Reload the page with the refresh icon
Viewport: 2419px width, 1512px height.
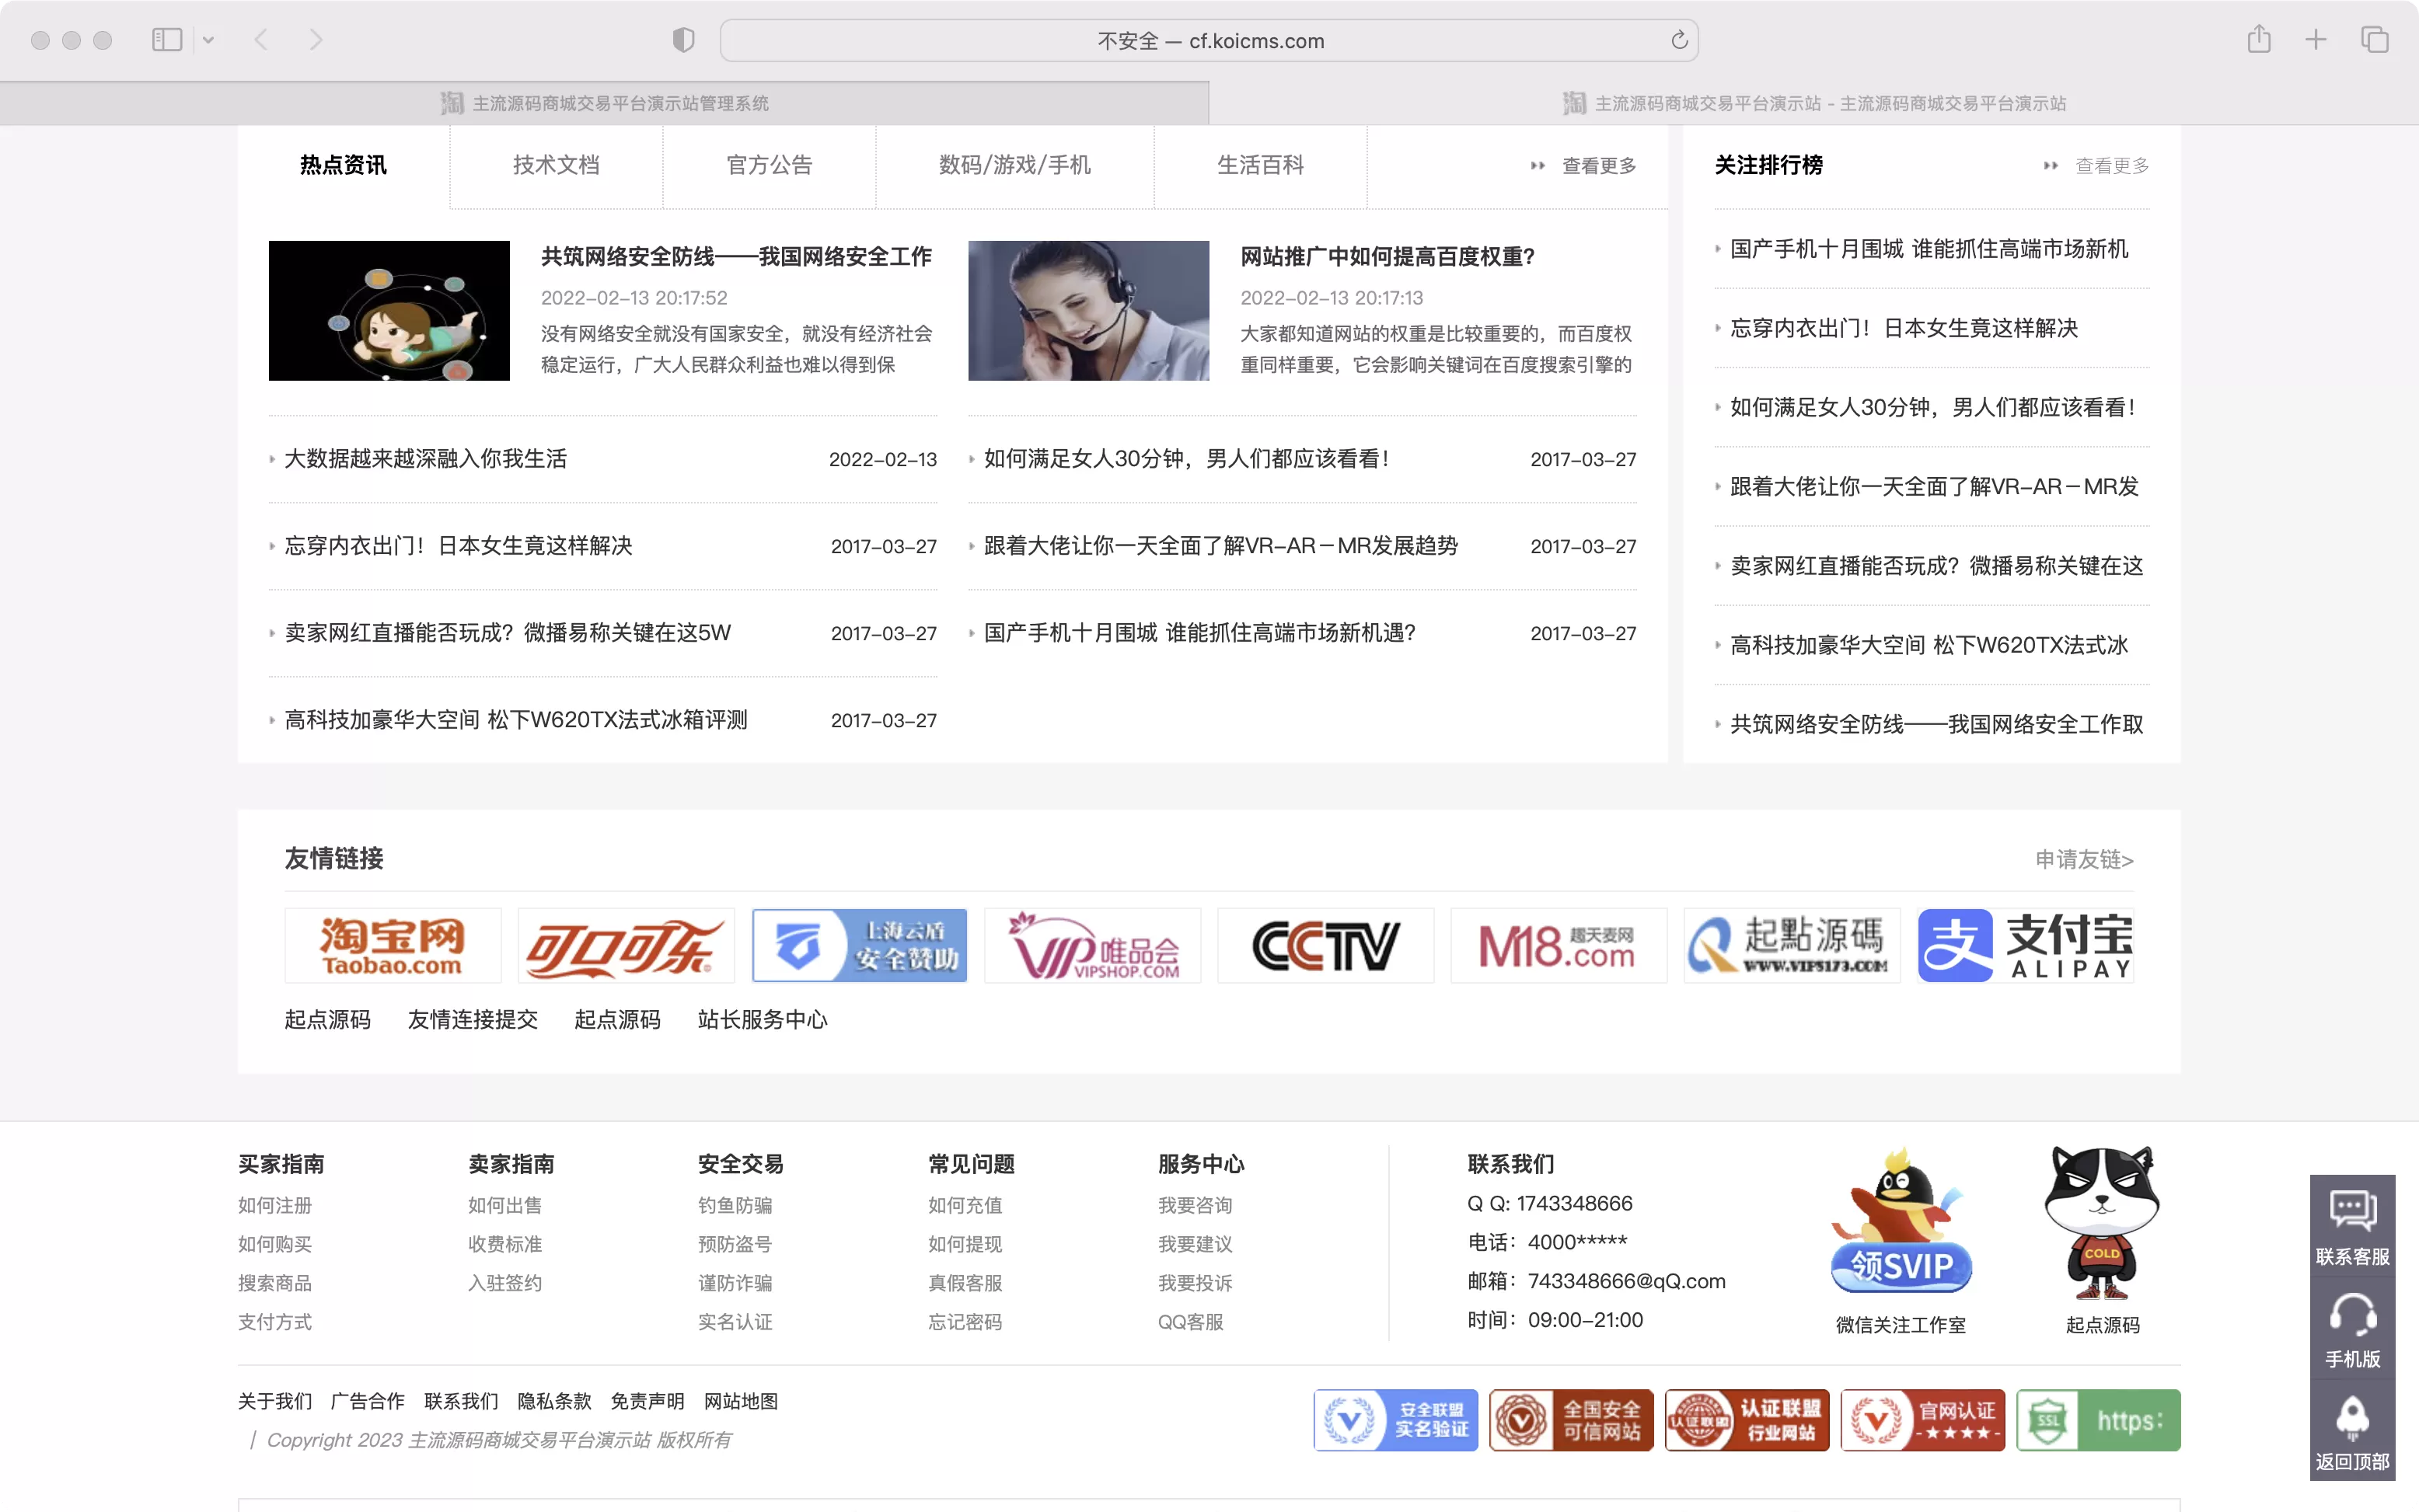[1679, 40]
